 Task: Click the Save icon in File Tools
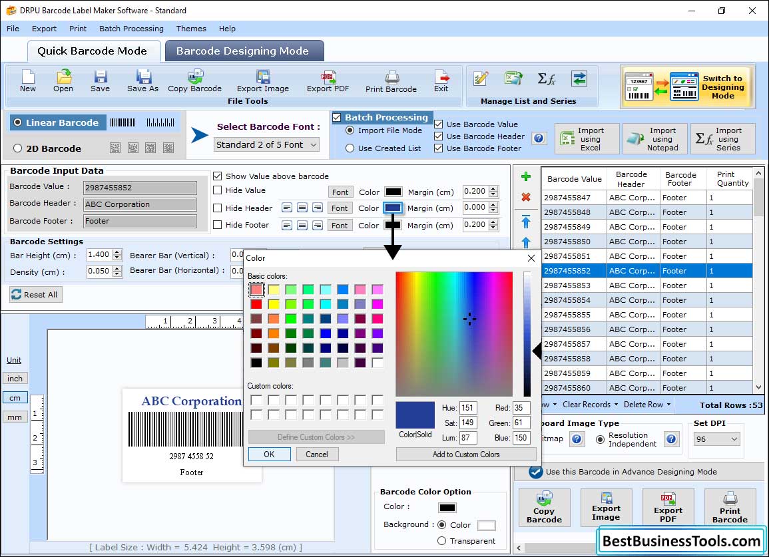point(100,81)
